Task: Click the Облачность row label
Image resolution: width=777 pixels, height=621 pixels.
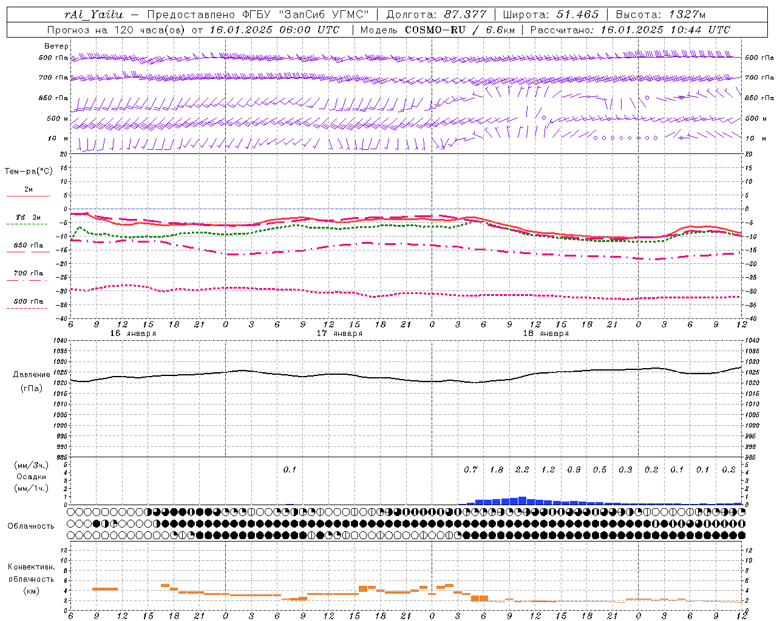Action: [31, 526]
